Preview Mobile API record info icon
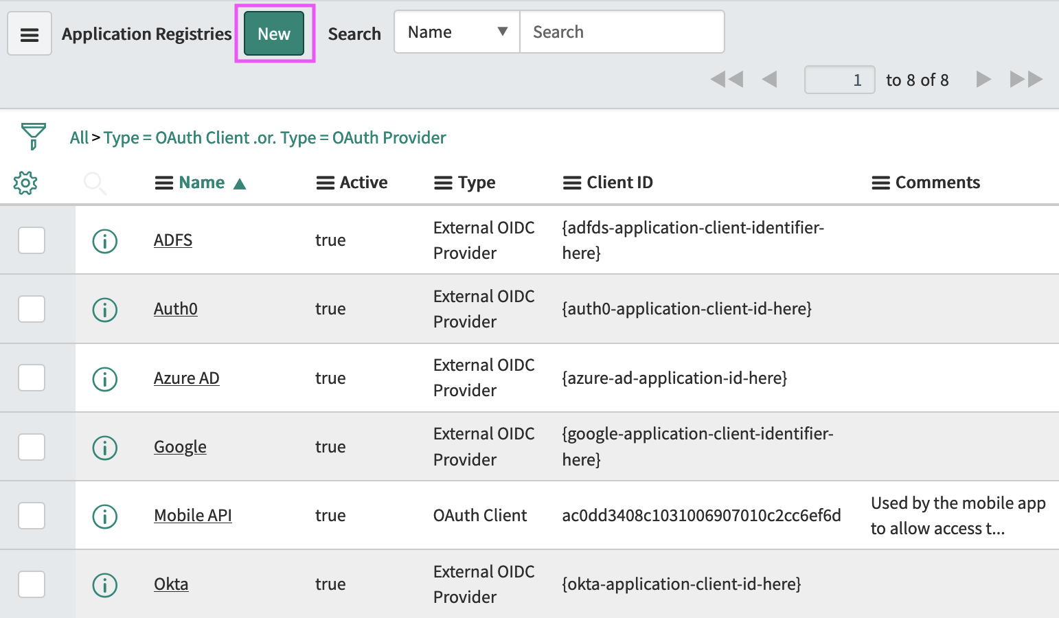The width and height of the screenshot is (1059, 618). pos(105,516)
